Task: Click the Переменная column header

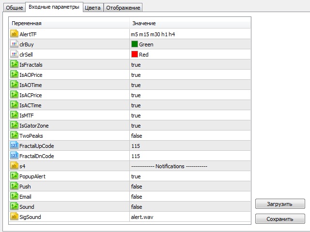Action: pyautogui.click(x=69, y=23)
